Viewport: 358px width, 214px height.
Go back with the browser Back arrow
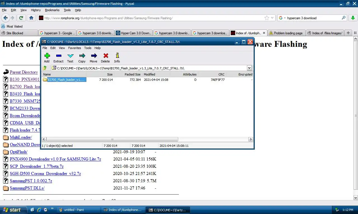tap(6, 18)
